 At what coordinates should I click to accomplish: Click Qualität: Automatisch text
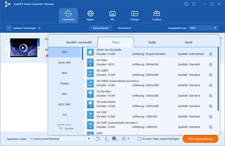[x=191, y=54]
